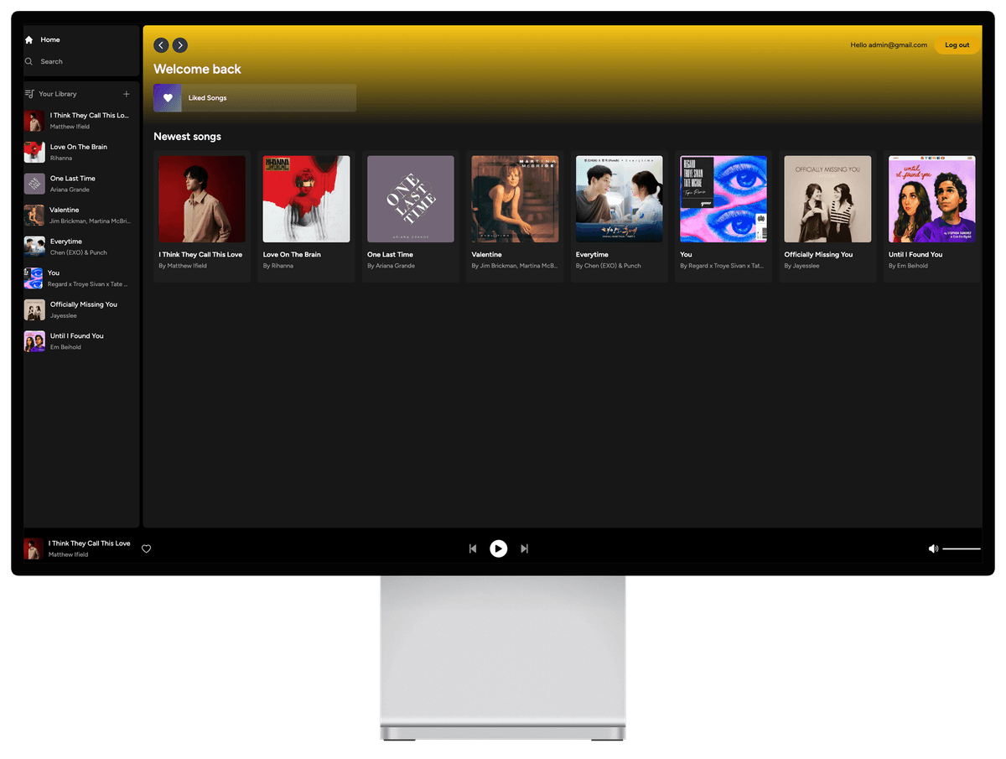
Task: Create a new playlist with the plus icon
Action: point(127,93)
